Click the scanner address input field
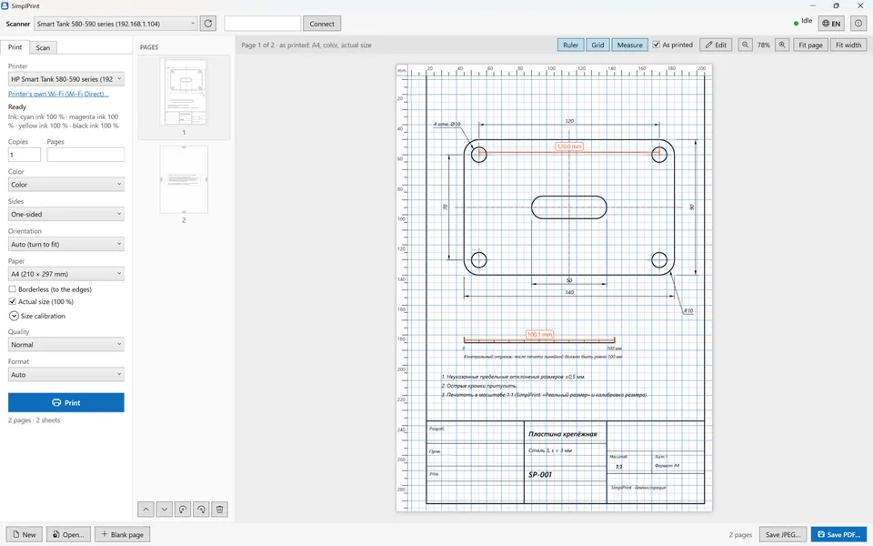 [x=262, y=24]
